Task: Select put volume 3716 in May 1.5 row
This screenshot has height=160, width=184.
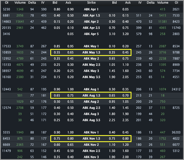Action: pyautogui.click(x=163, y=52)
